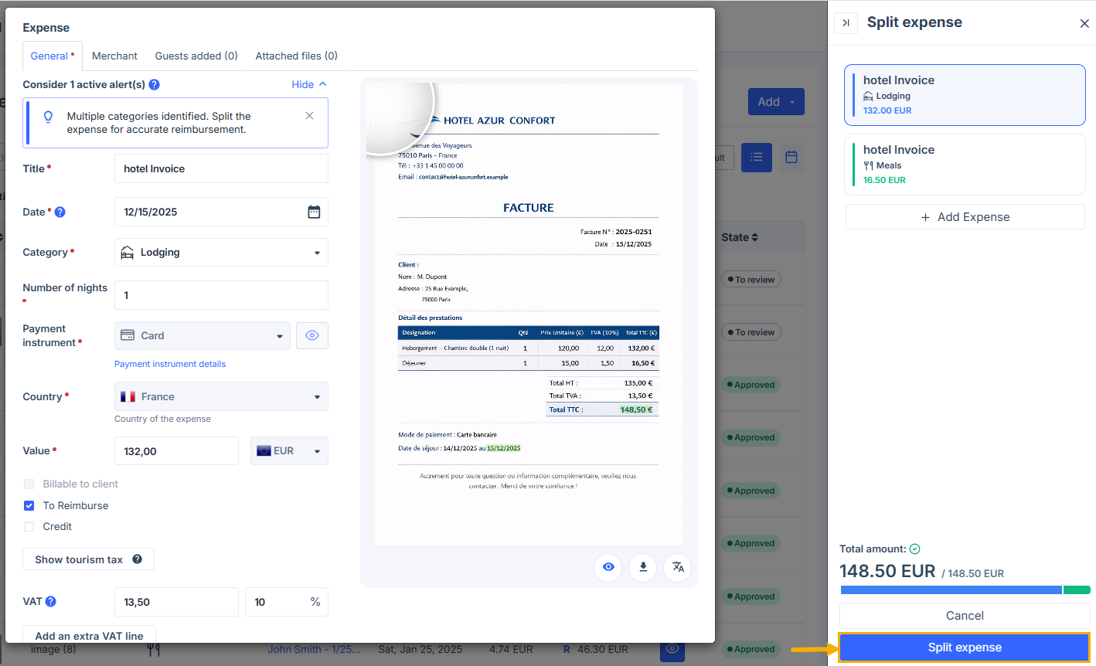1096x666 pixels.
Task: Click Add an extra VAT line
Action: pyautogui.click(x=90, y=636)
